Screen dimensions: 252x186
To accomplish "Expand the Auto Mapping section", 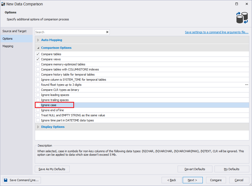I will 38,40.
